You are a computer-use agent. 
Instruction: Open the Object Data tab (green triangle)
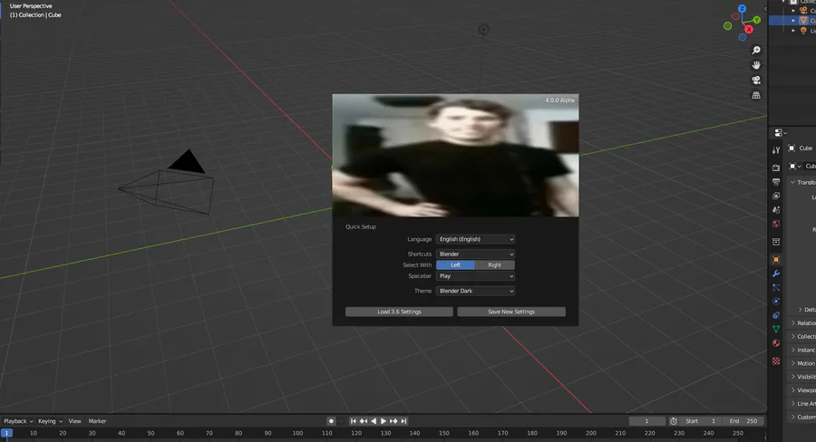[x=776, y=329]
